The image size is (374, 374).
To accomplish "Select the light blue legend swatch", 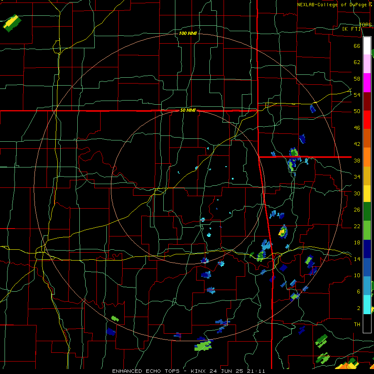I will click(x=367, y=286).
